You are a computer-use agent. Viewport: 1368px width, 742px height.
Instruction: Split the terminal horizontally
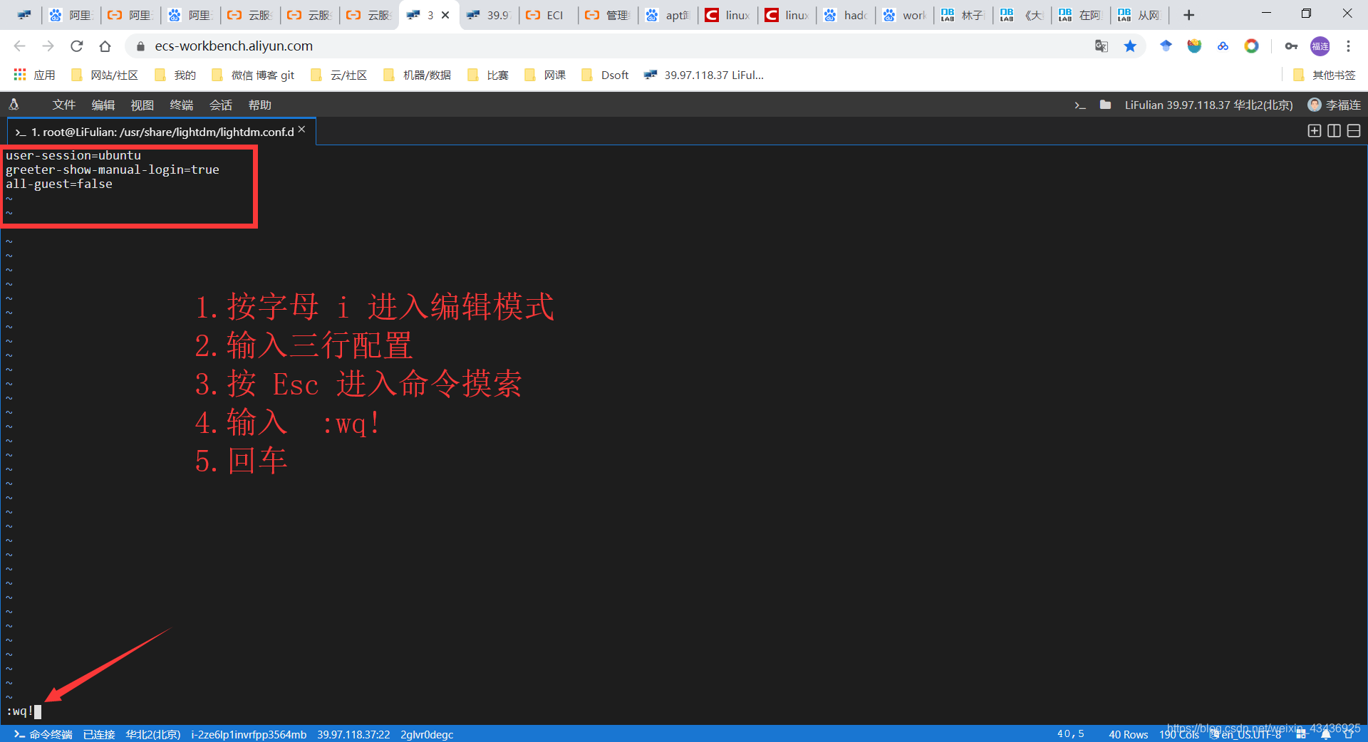click(x=1354, y=131)
